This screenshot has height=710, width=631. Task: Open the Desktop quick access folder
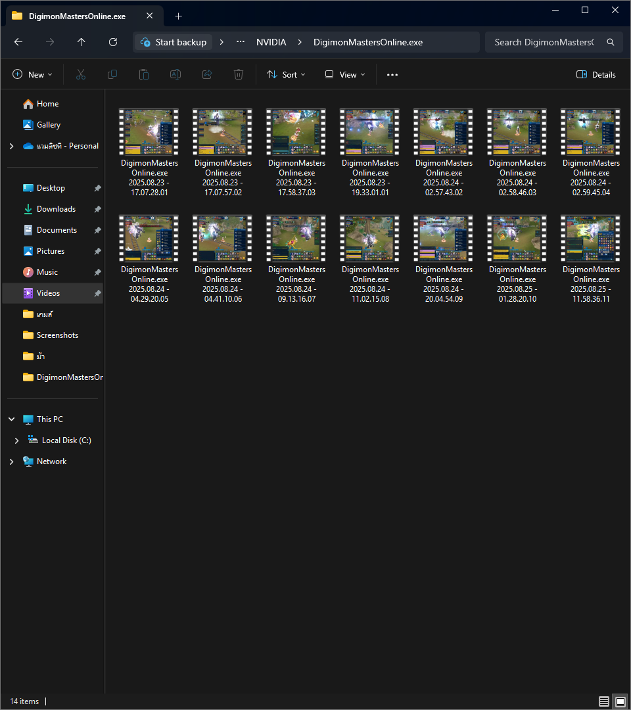(x=53, y=188)
